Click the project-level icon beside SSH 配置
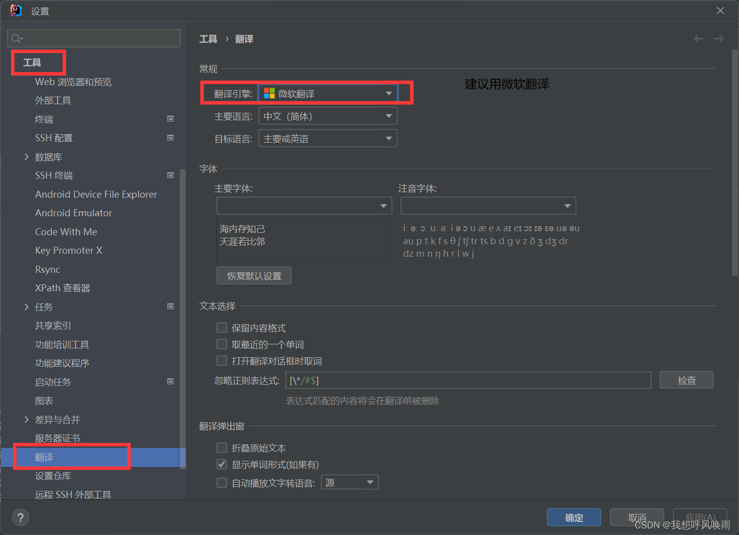 [170, 138]
